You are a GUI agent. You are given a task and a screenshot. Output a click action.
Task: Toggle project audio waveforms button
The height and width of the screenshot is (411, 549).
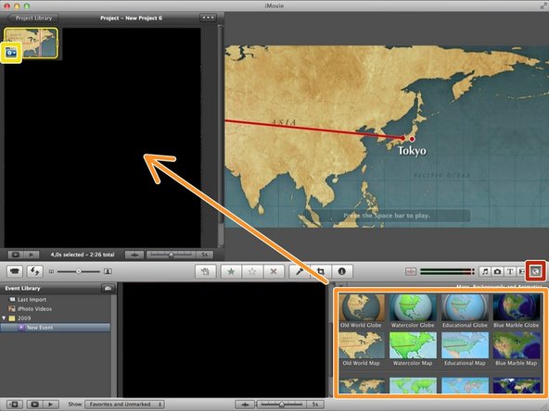pos(134,255)
